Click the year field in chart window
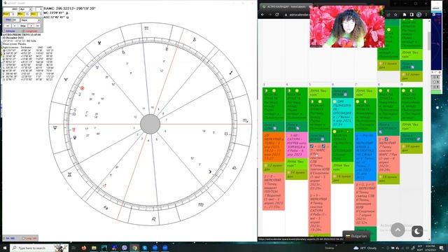Image resolution: width=448 pixels, height=252 pixels. point(10,9)
